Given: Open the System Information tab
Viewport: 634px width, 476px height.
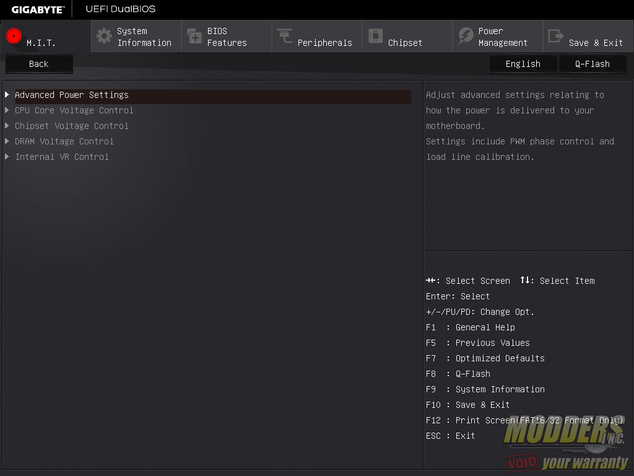Looking at the screenshot, I should pyautogui.click(x=136, y=37).
